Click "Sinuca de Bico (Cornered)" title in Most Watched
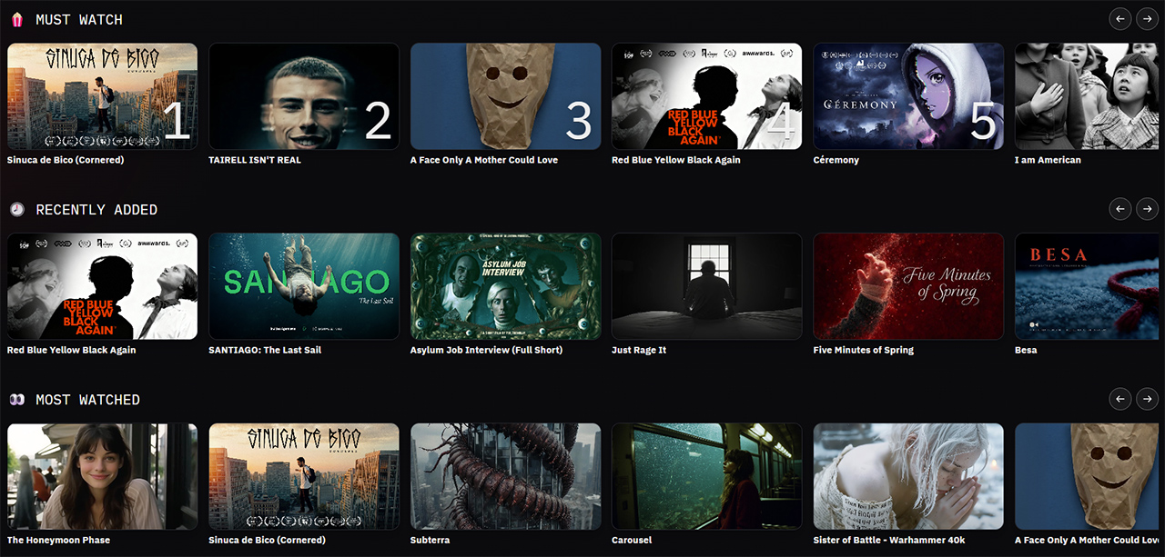The height and width of the screenshot is (557, 1165). tap(267, 540)
